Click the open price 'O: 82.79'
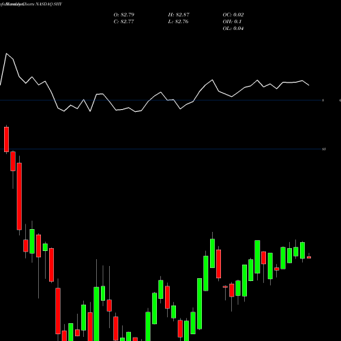Viewport: 341px width, 341px height. click(124, 15)
